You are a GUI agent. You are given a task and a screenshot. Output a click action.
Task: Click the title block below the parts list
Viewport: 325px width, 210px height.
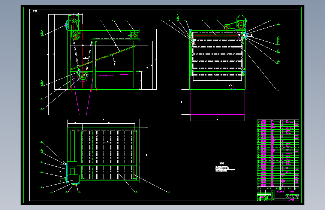point(278,195)
